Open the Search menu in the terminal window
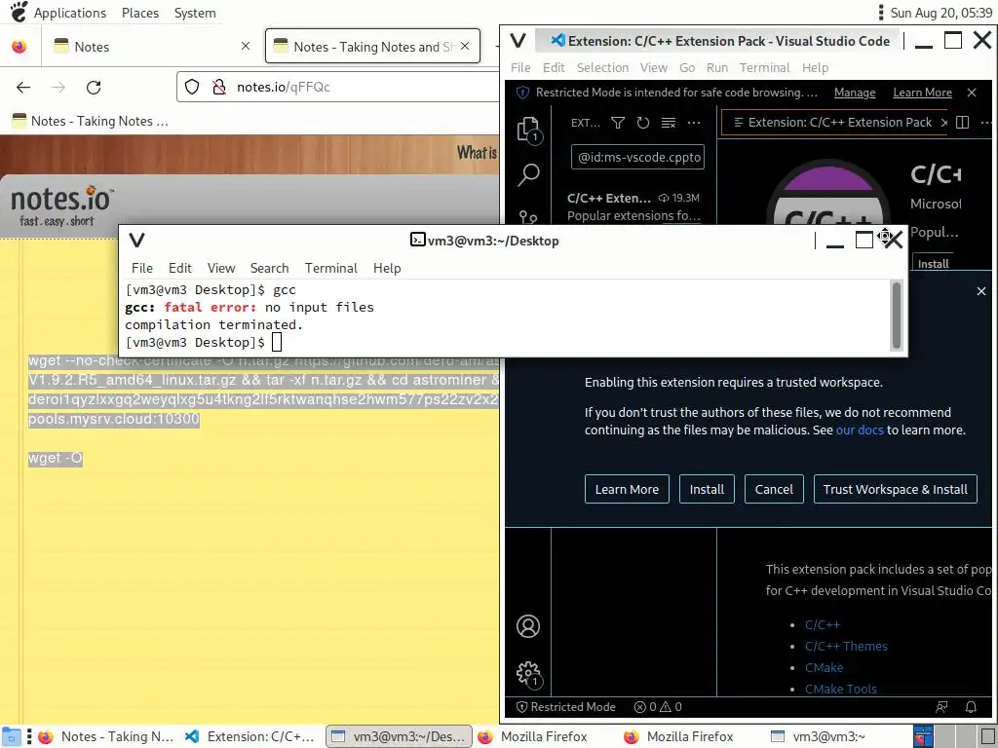The height and width of the screenshot is (748, 998). [x=269, y=269]
